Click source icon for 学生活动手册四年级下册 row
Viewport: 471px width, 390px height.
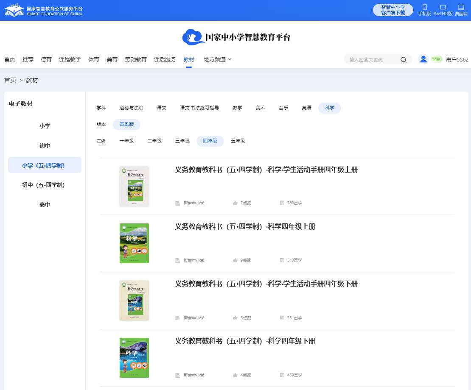coord(177,318)
